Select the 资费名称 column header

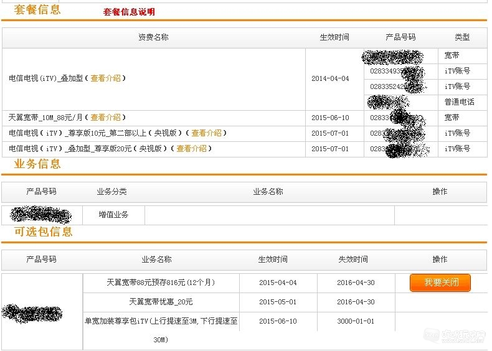tap(153, 37)
